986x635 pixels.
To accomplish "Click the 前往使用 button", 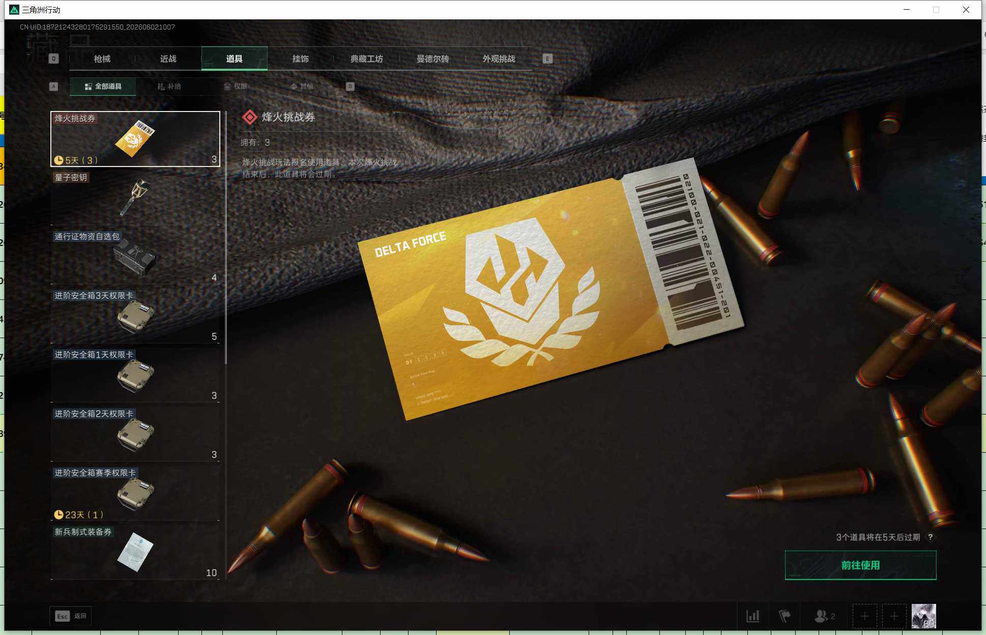I will pos(860,565).
